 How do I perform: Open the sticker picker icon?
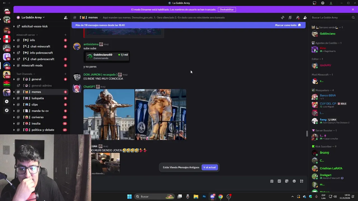coord(287,181)
